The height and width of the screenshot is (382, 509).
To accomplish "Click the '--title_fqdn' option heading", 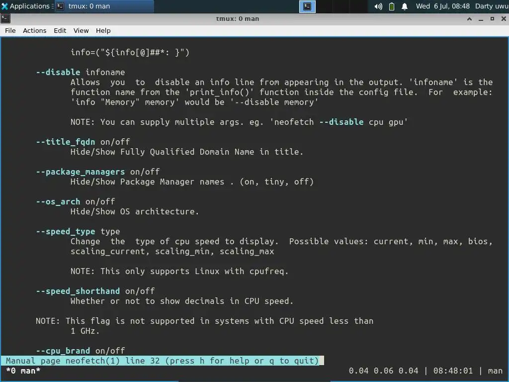I will [65, 142].
